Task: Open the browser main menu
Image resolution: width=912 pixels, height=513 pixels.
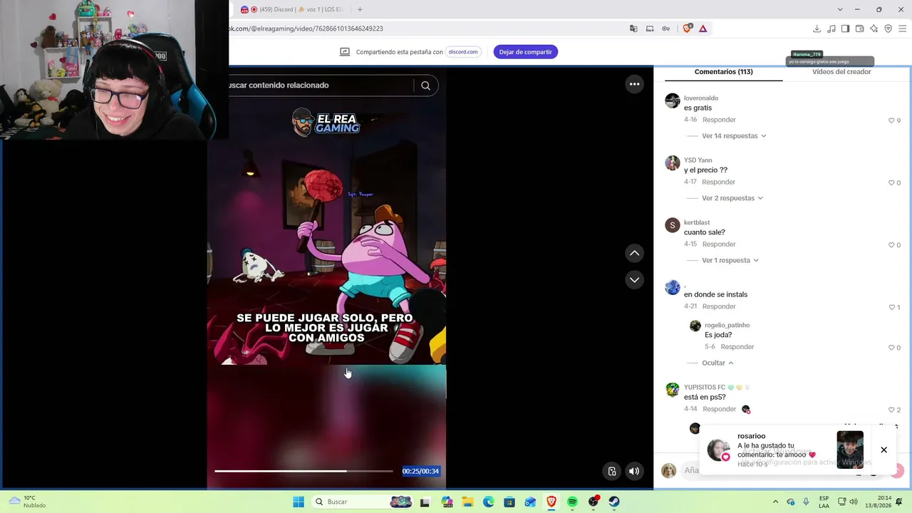Action: (903, 28)
